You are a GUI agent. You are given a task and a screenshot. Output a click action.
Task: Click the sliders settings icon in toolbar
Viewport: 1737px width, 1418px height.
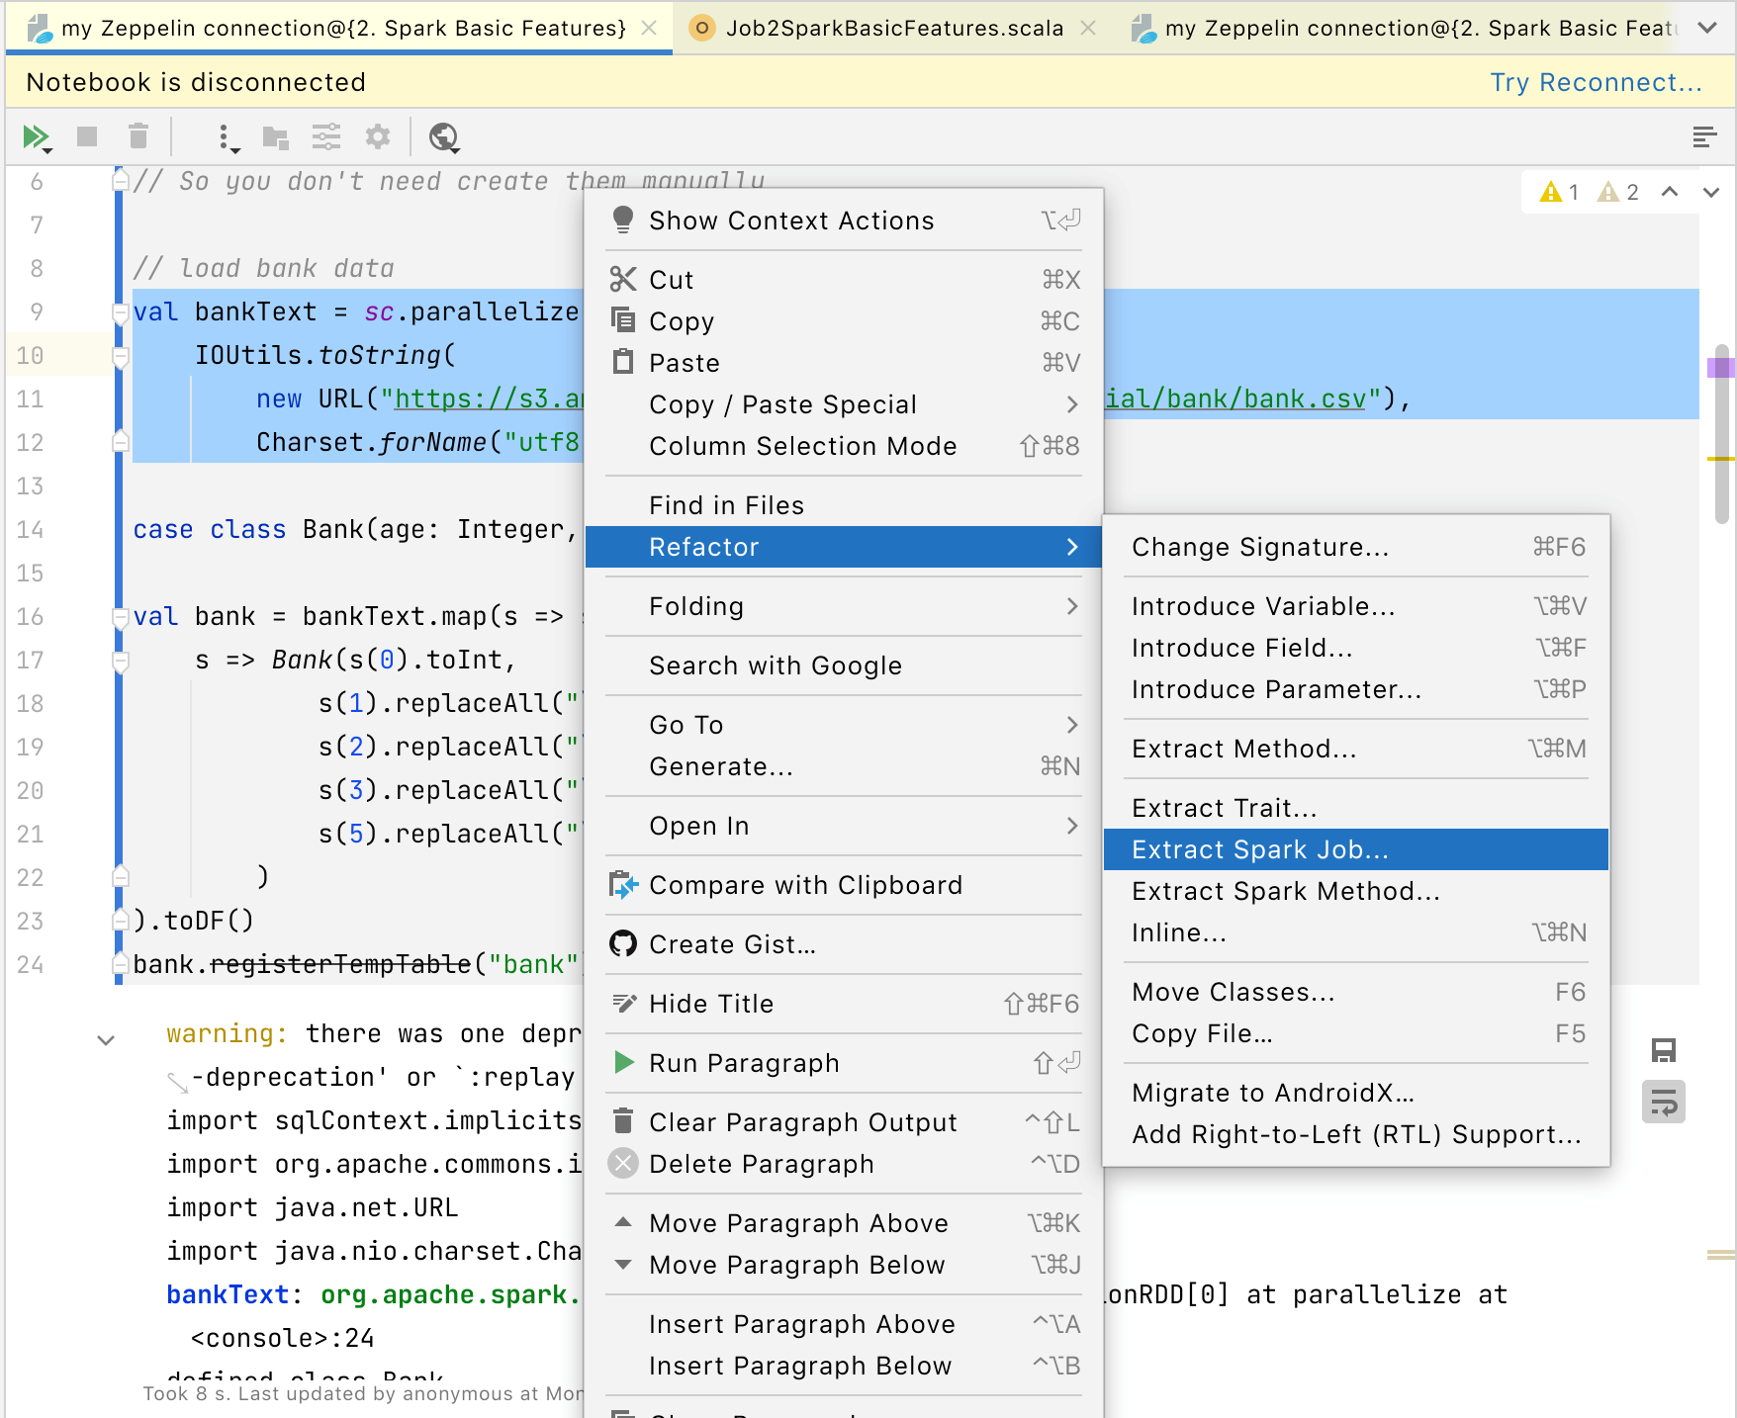pyautogui.click(x=325, y=136)
